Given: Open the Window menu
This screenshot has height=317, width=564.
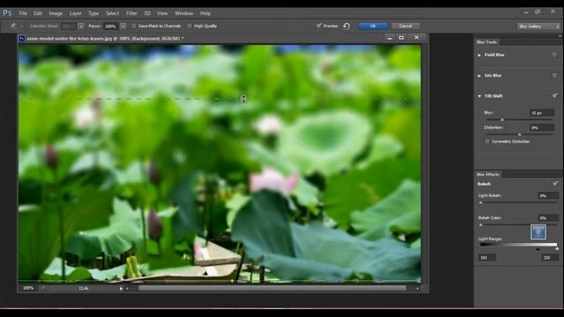Looking at the screenshot, I should coord(184,13).
